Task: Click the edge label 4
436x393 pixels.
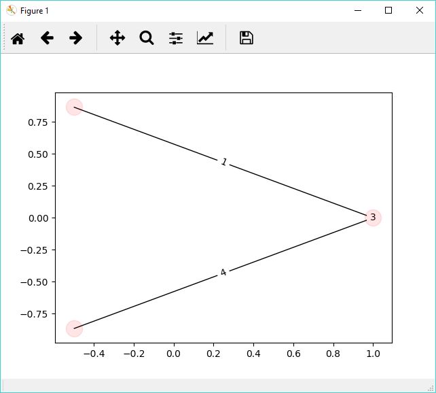Action: tap(223, 273)
